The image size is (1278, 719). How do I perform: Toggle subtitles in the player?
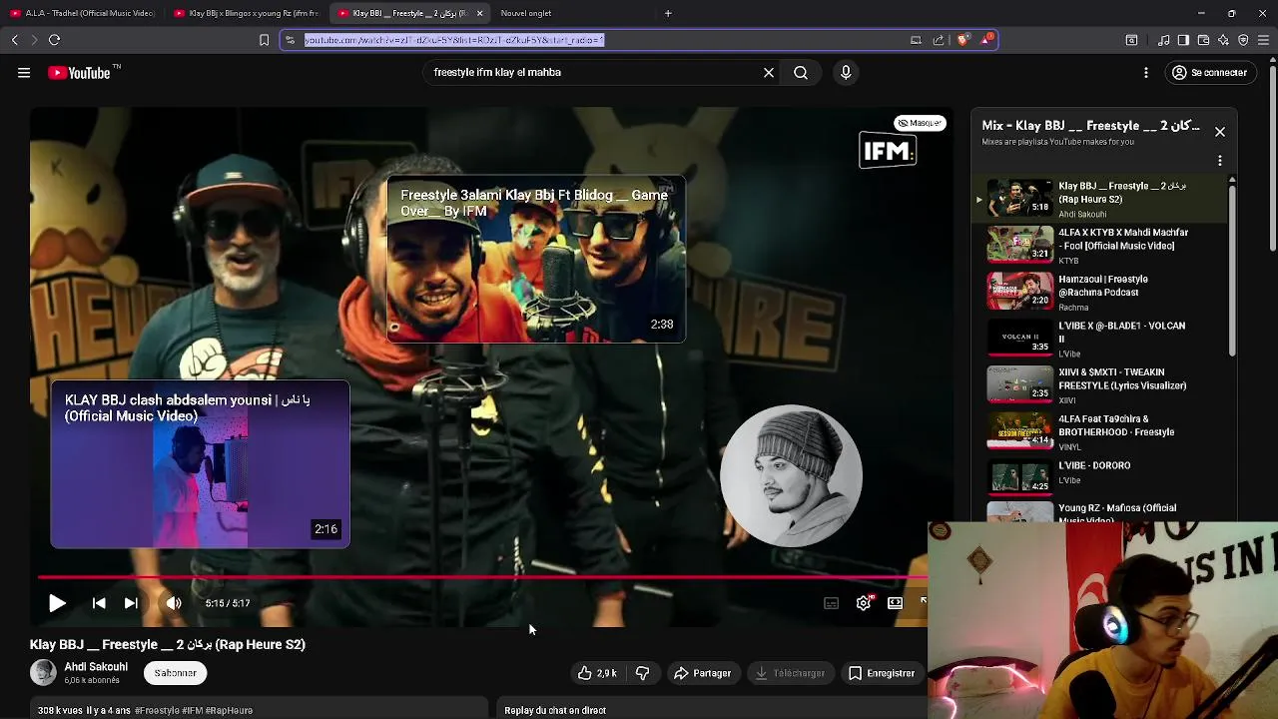coord(831,603)
